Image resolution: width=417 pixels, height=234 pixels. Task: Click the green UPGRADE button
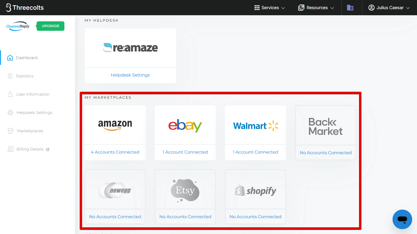(x=50, y=26)
